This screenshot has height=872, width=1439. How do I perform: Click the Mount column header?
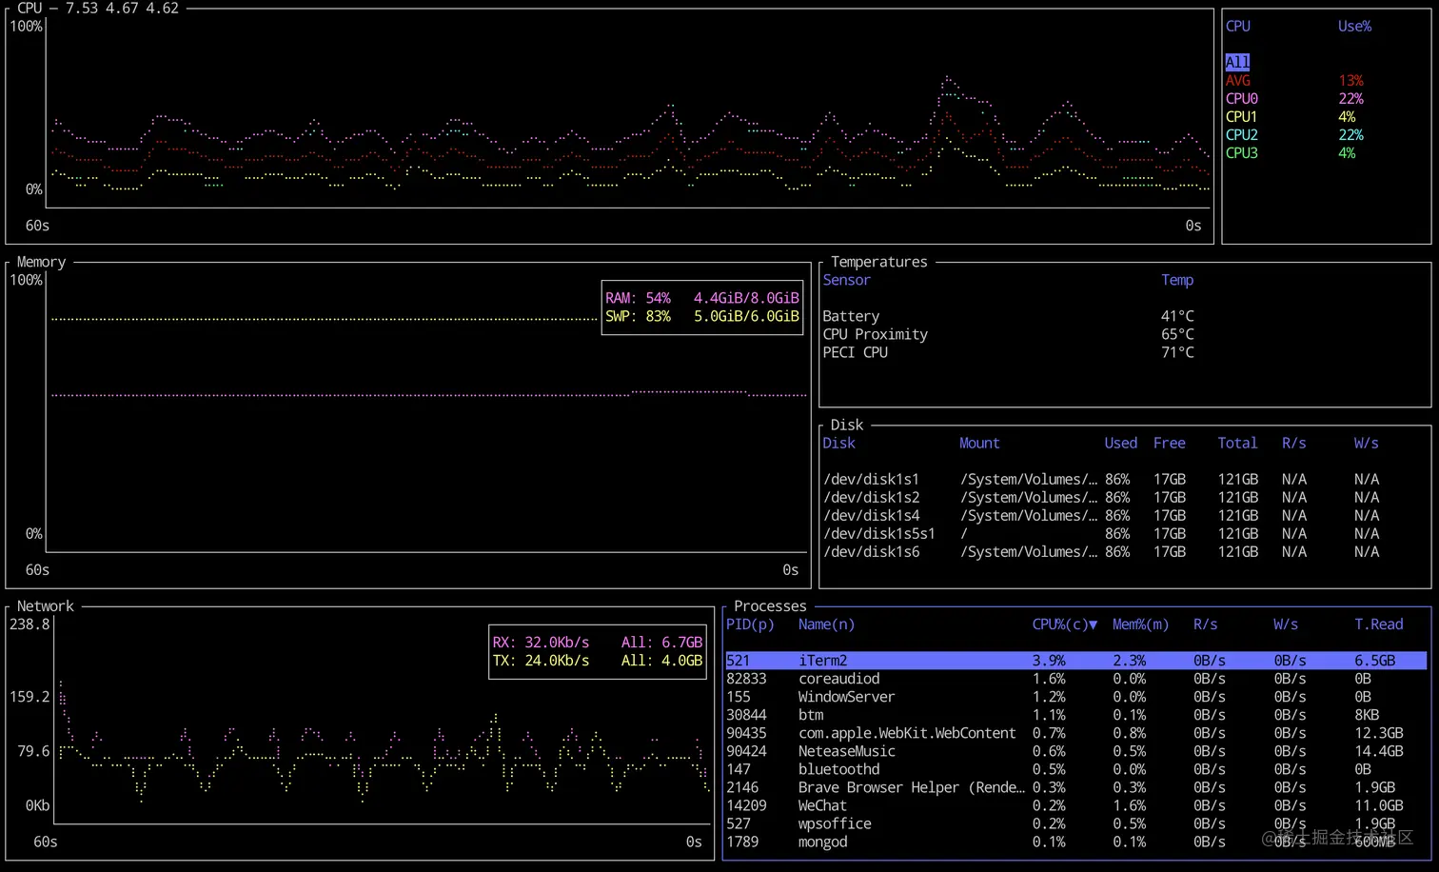[x=979, y=443]
